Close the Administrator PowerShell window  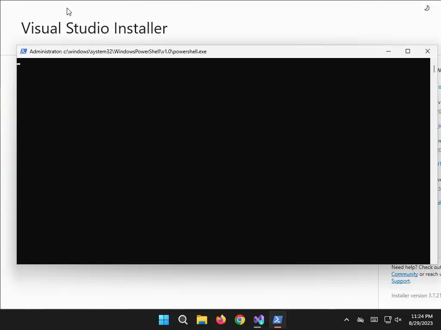428,52
